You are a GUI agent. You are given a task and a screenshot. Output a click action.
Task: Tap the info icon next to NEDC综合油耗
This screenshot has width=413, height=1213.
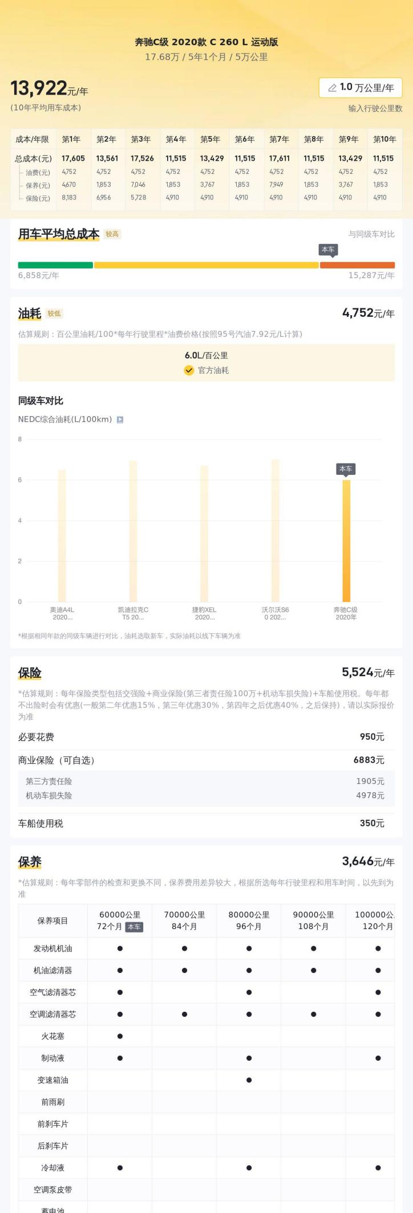pos(120,420)
